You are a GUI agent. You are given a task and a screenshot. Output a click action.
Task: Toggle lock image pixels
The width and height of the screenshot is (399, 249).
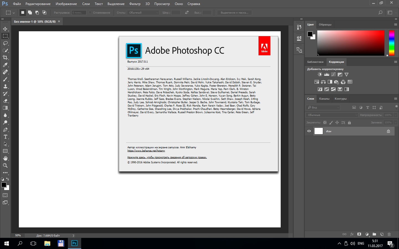(331, 123)
